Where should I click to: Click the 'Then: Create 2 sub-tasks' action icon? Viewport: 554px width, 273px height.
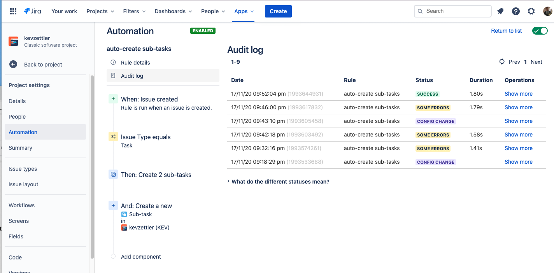[x=113, y=174]
